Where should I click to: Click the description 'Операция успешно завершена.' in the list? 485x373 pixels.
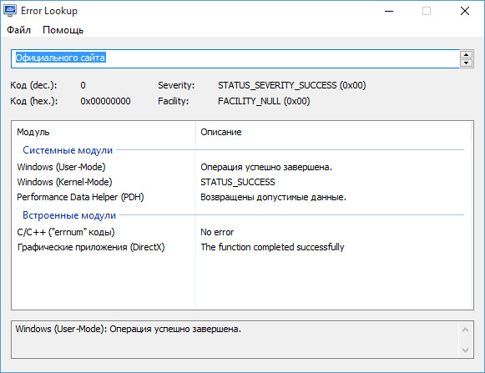pos(266,167)
